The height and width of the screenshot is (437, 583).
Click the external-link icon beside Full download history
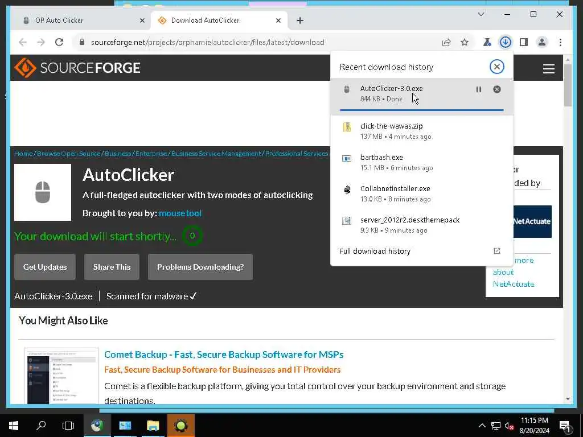[x=496, y=251]
